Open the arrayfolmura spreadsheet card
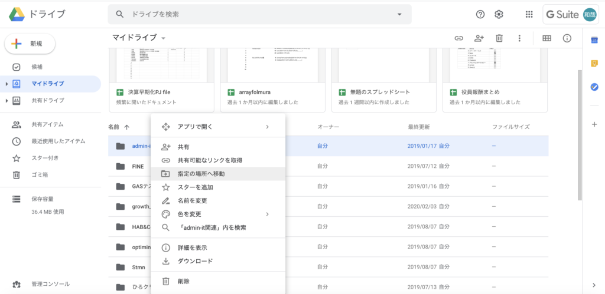 [x=273, y=80]
